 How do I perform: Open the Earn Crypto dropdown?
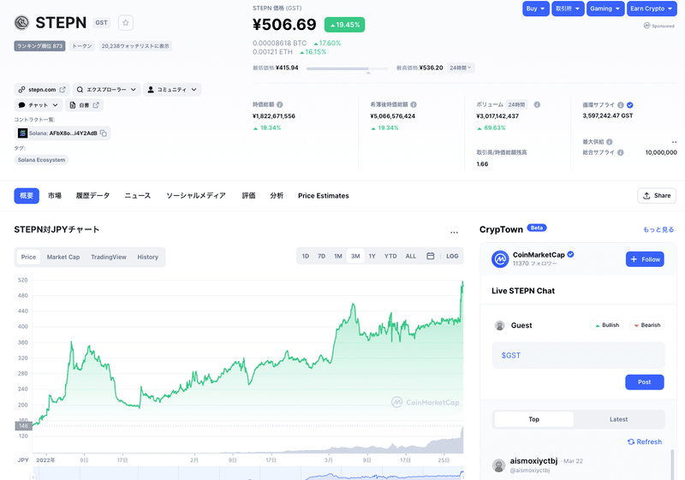(x=652, y=9)
